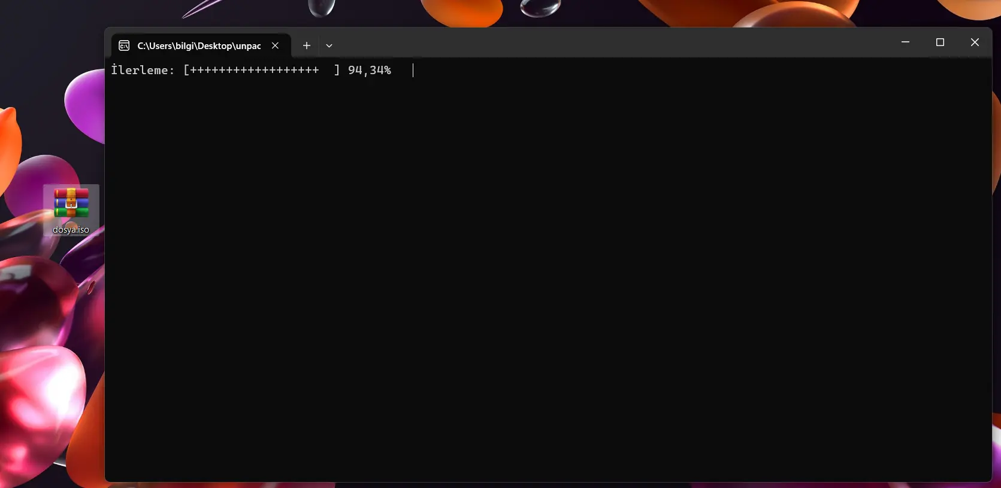Open a new terminal tab with plus
The image size is (1001, 488).
(307, 45)
